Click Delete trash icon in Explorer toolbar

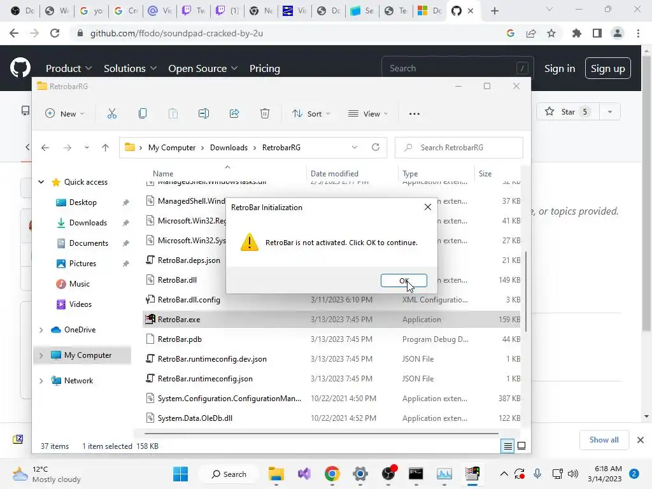(x=265, y=113)
